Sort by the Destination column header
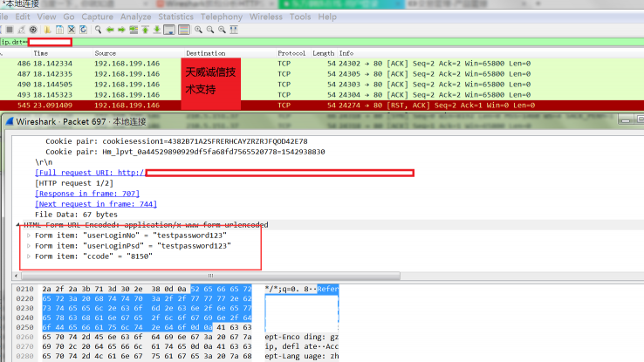Viewport: 644px width, 362px height. point(205,53)
